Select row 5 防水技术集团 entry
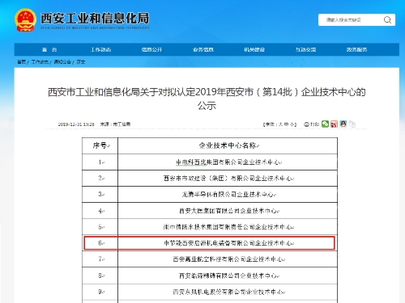The height and width of the screenshot is (303, 405). point(210,227)
